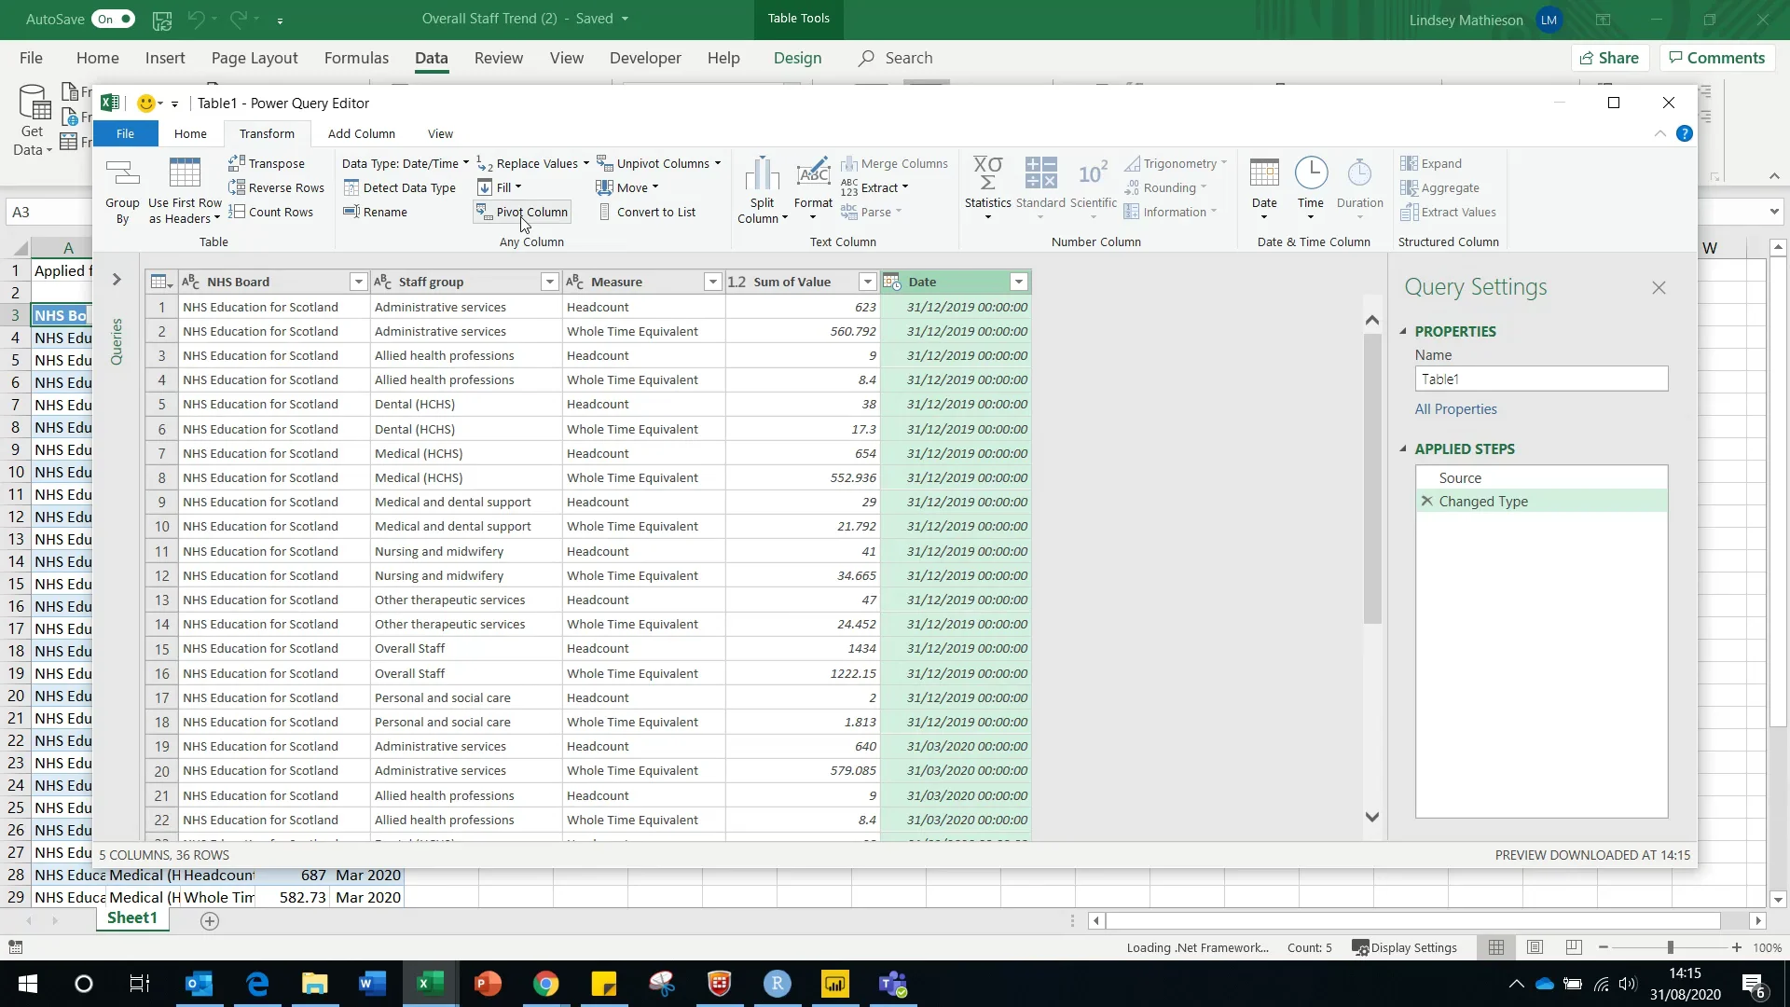Open Statistics tool
Viewport: 1790px width, 1007px height.
(987, 190)
